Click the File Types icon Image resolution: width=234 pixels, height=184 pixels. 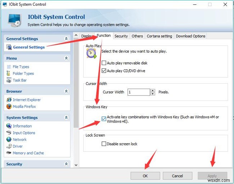pos(9,67)
